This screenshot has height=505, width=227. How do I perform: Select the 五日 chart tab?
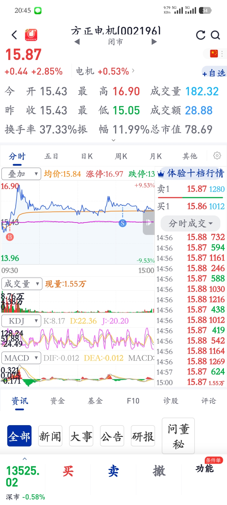pyautogui.click(x=51, y=156)
